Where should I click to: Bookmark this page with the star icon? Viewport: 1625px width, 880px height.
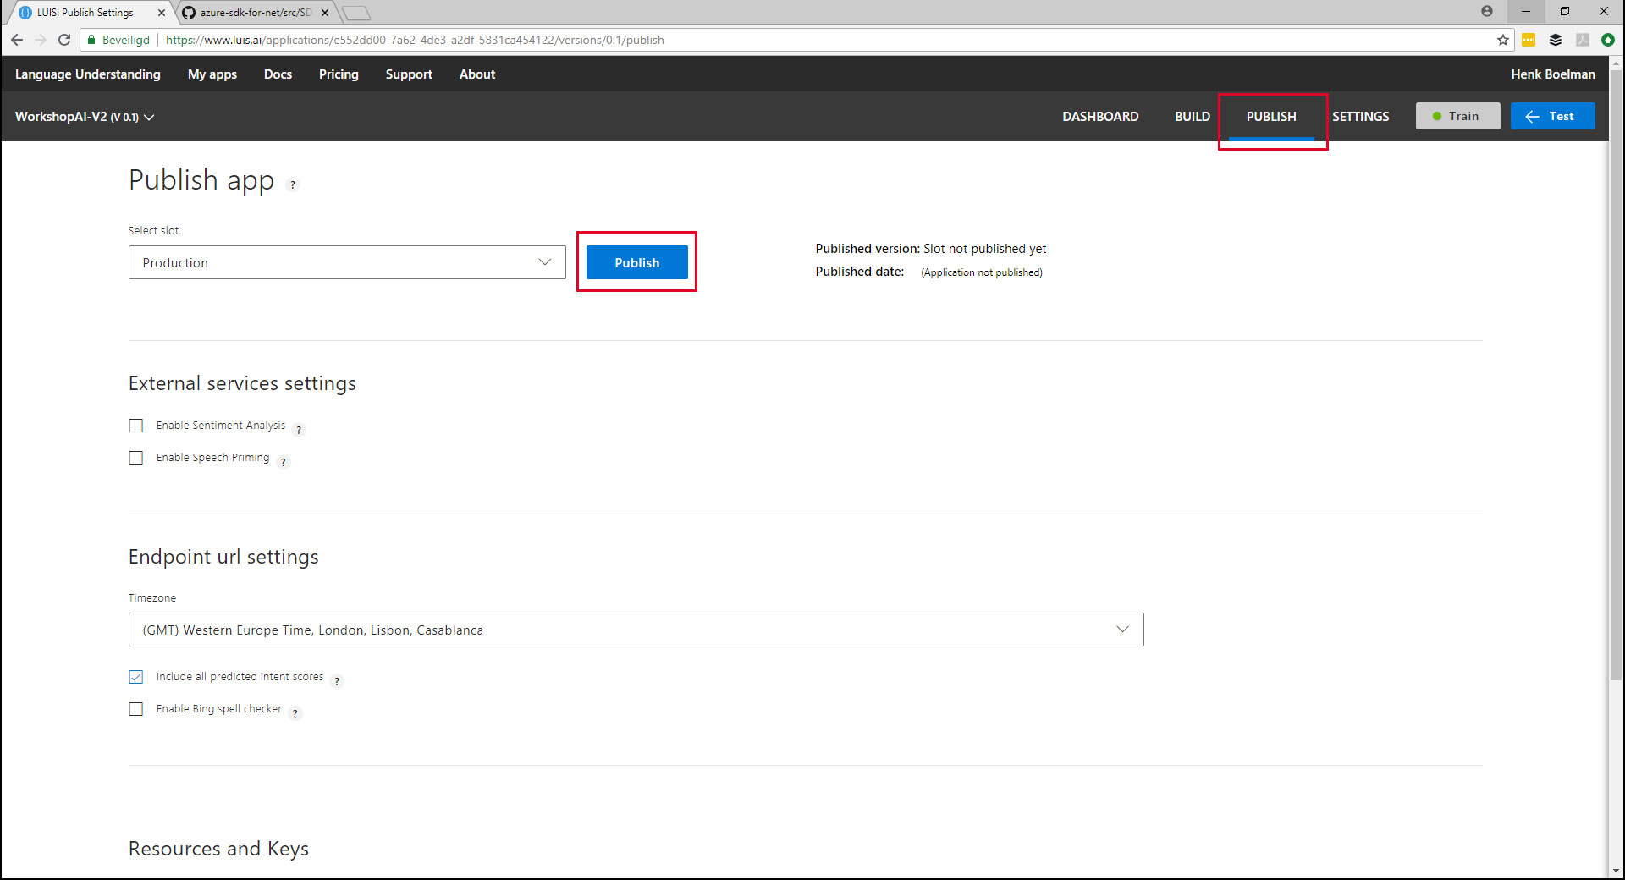(1503, 40)
